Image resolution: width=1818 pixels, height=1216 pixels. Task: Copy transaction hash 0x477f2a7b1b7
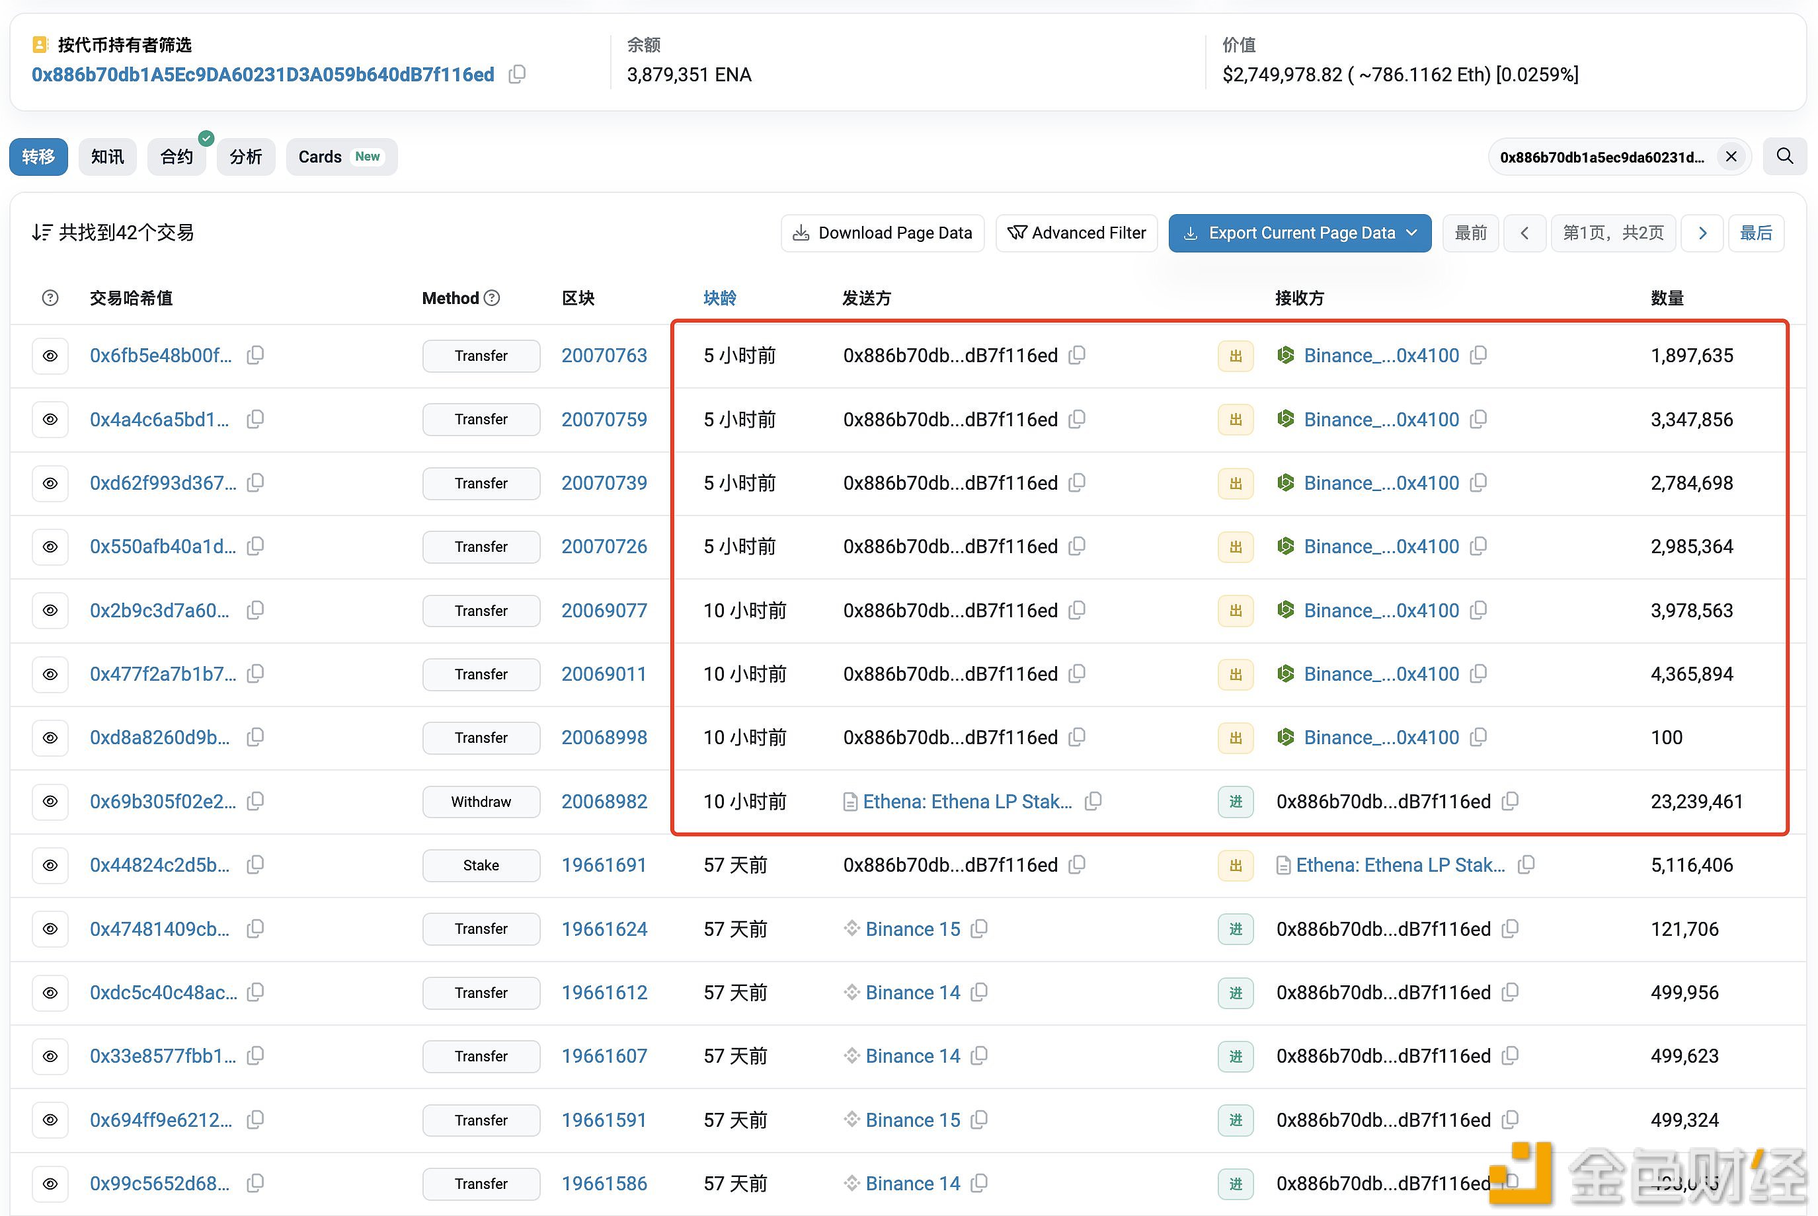tap(255, 674)
